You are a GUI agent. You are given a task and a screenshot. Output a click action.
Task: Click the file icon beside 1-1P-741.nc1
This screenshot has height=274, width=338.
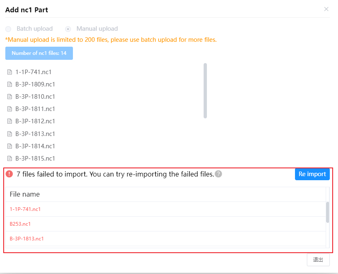[x=9, y=72]
